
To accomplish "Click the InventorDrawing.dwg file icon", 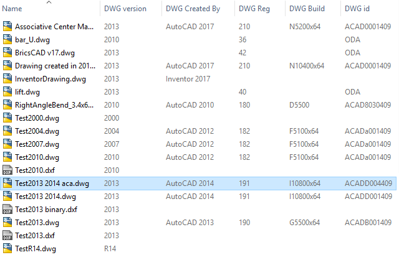I will pyautogui.click(x=7, y=79).
